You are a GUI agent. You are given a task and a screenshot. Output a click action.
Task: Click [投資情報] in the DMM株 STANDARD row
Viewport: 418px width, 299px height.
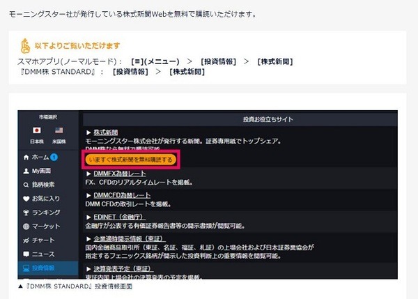[130, 72]
